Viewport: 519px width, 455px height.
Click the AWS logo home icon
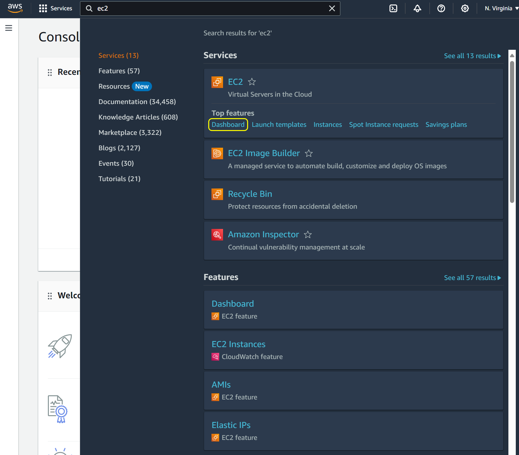point(15,8)
